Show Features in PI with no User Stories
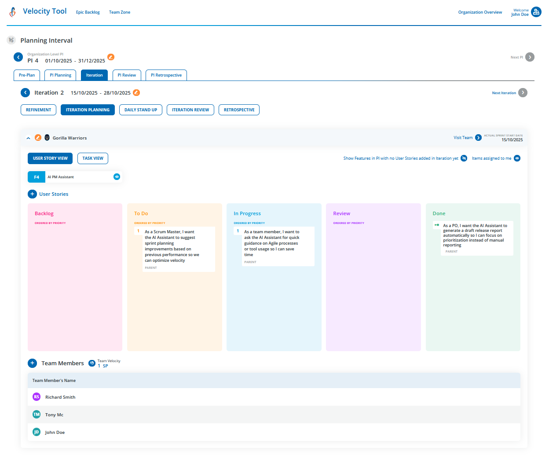This screenshot has height=455, width=549. point(464,158)
